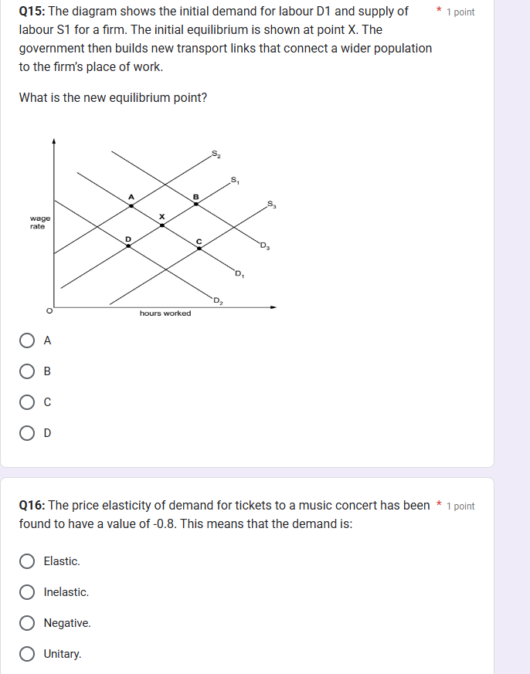Click the 'What is the new equilibrium point?' text
Screen dimensions: 530x674
(113, 97)
